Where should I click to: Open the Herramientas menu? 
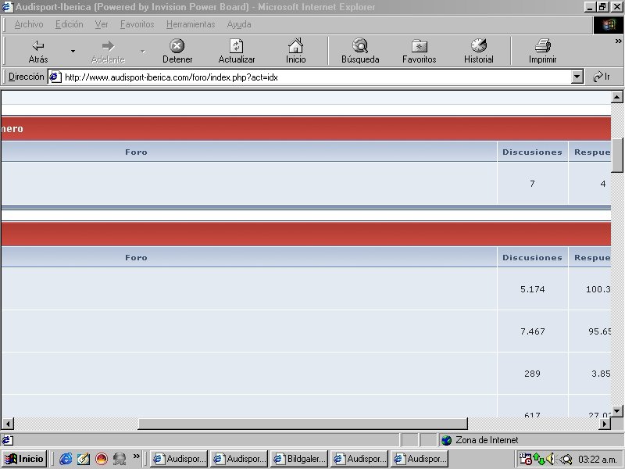pyautogui.click(x=191, y=24)
